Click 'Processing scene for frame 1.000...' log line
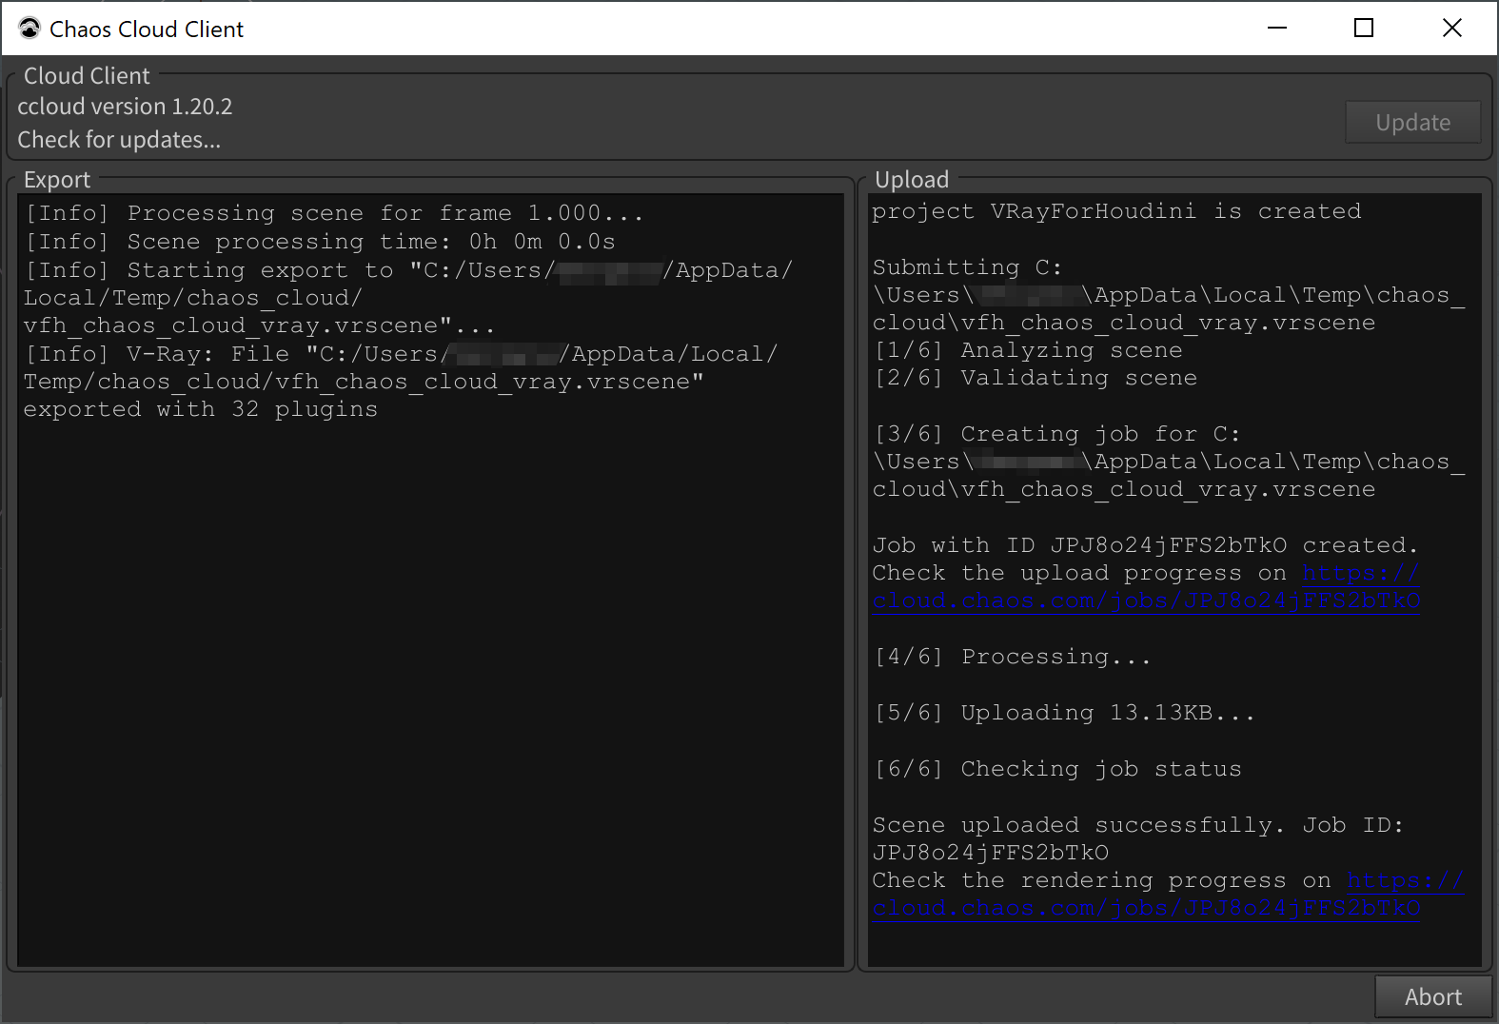 tap(334, 213)
